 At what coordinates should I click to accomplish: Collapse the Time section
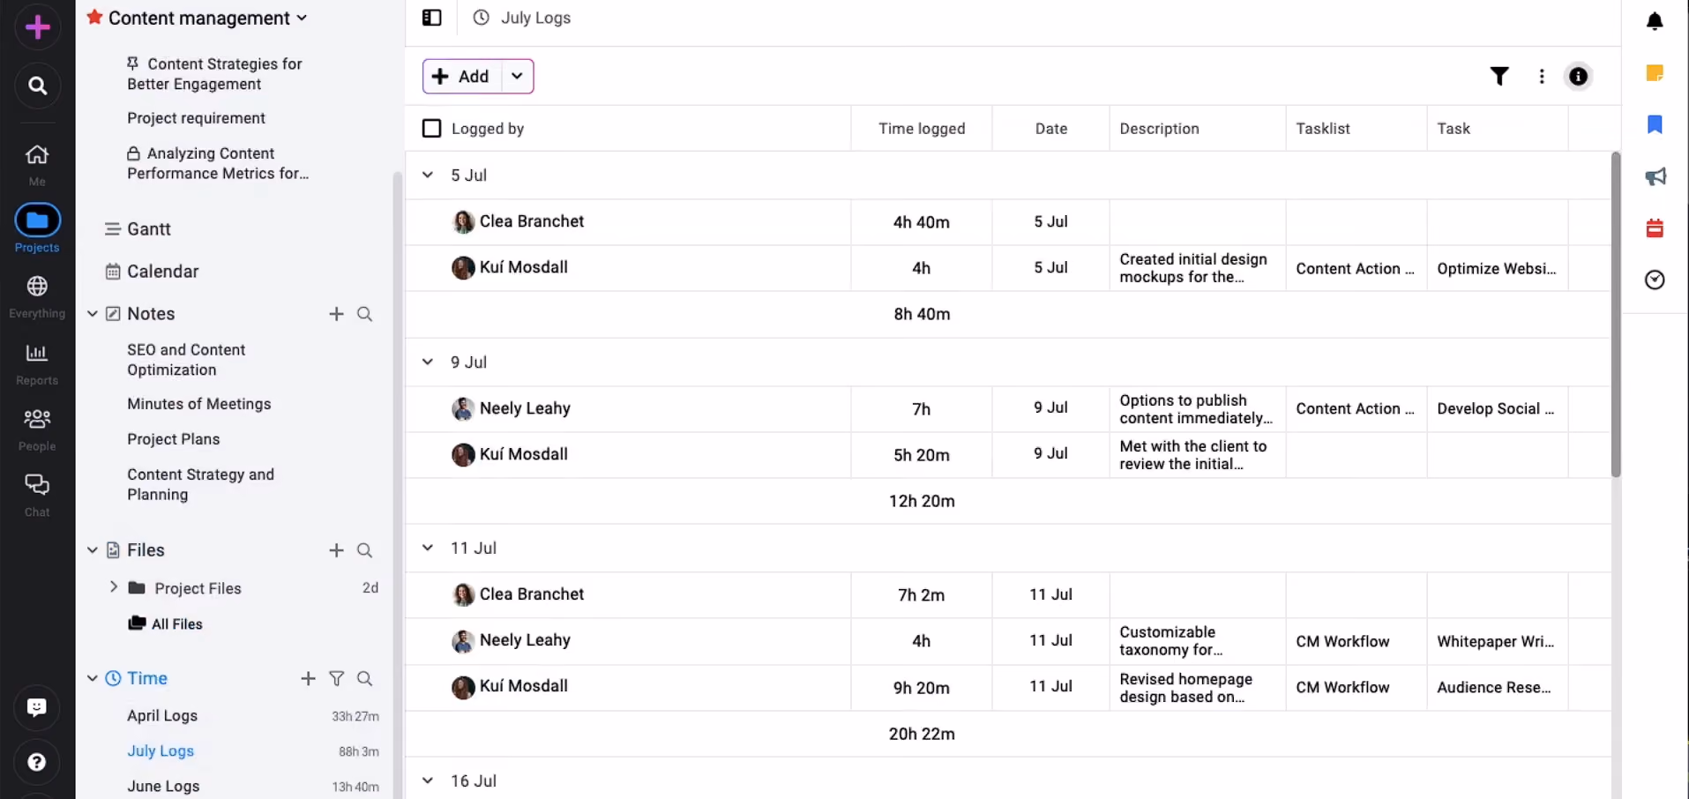pyautogui.click(x=92, y=678)
